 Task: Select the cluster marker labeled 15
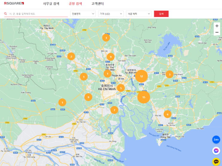click(x=144, y=97)
